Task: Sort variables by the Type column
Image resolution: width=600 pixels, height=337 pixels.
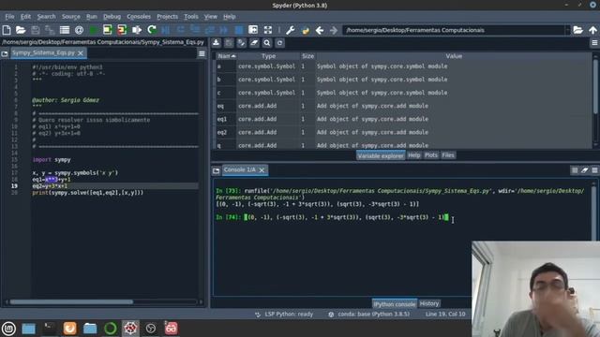Action: tap(268, 56)
